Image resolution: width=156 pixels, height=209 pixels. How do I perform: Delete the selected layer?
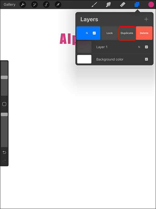click(x=144, y=33)
